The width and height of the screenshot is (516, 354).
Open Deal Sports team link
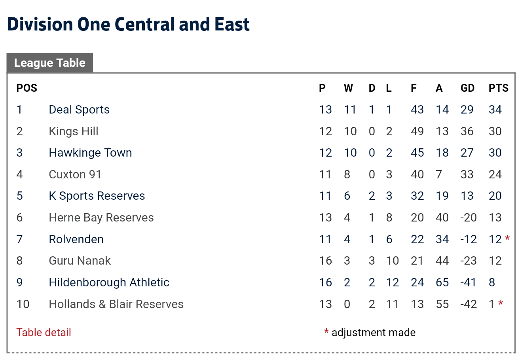[79, 110]
